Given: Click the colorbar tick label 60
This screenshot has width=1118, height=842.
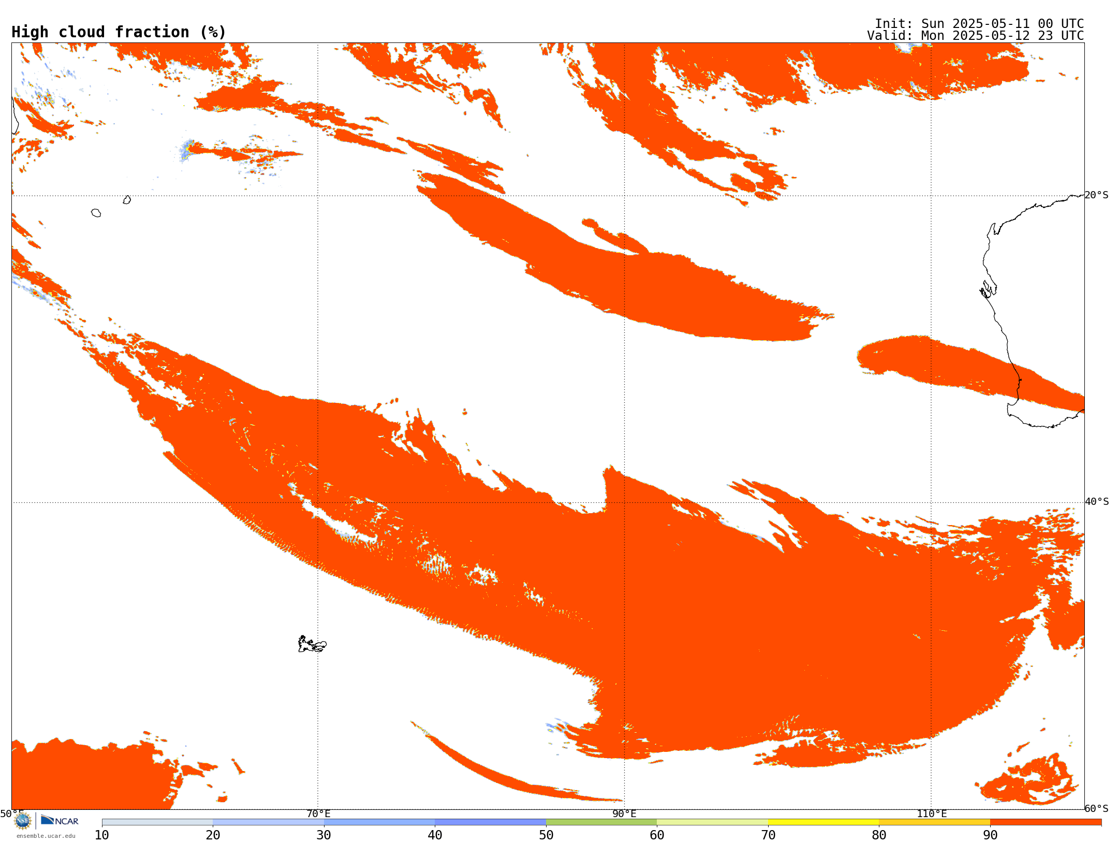Looking at the screenshot, I should pyautogui.click(x=657, y=835).
